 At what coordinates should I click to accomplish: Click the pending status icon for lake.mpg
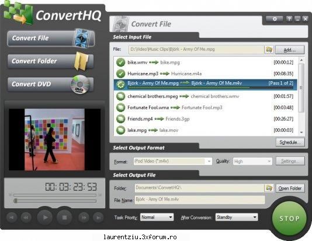click(x=120, y=130)
